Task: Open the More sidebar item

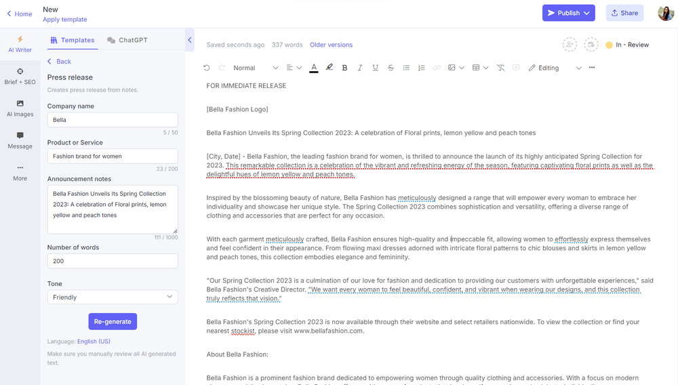Action: point(20,172)
